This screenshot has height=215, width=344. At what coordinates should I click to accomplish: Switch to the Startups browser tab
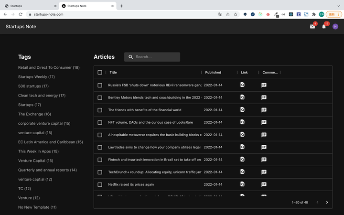[30, 6]
